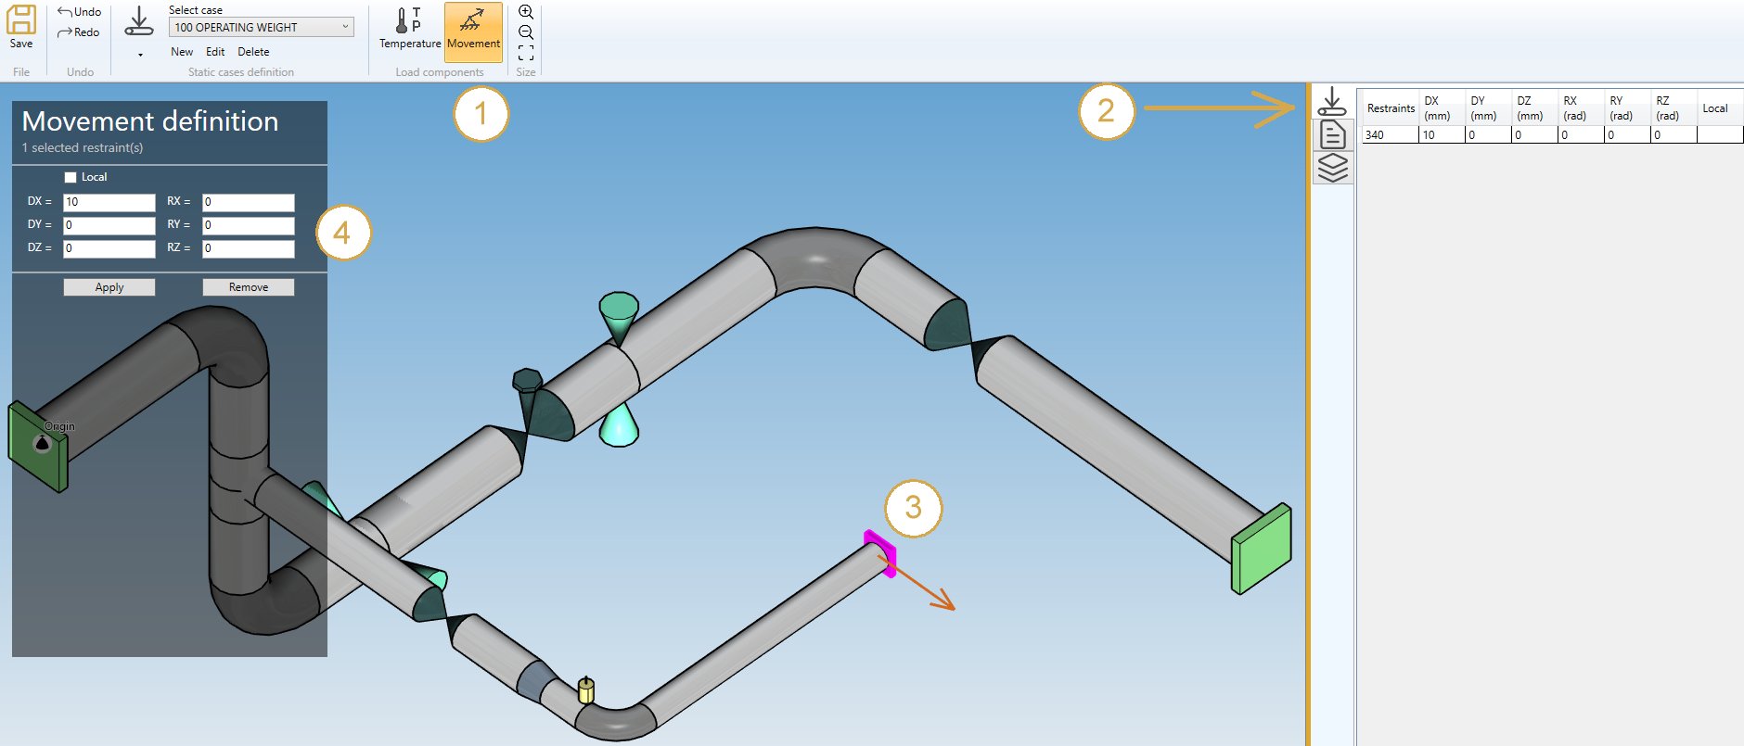Screen dimensions: 1744x746
Task: Edit the selected static case
Action: [x=215, y=52]
